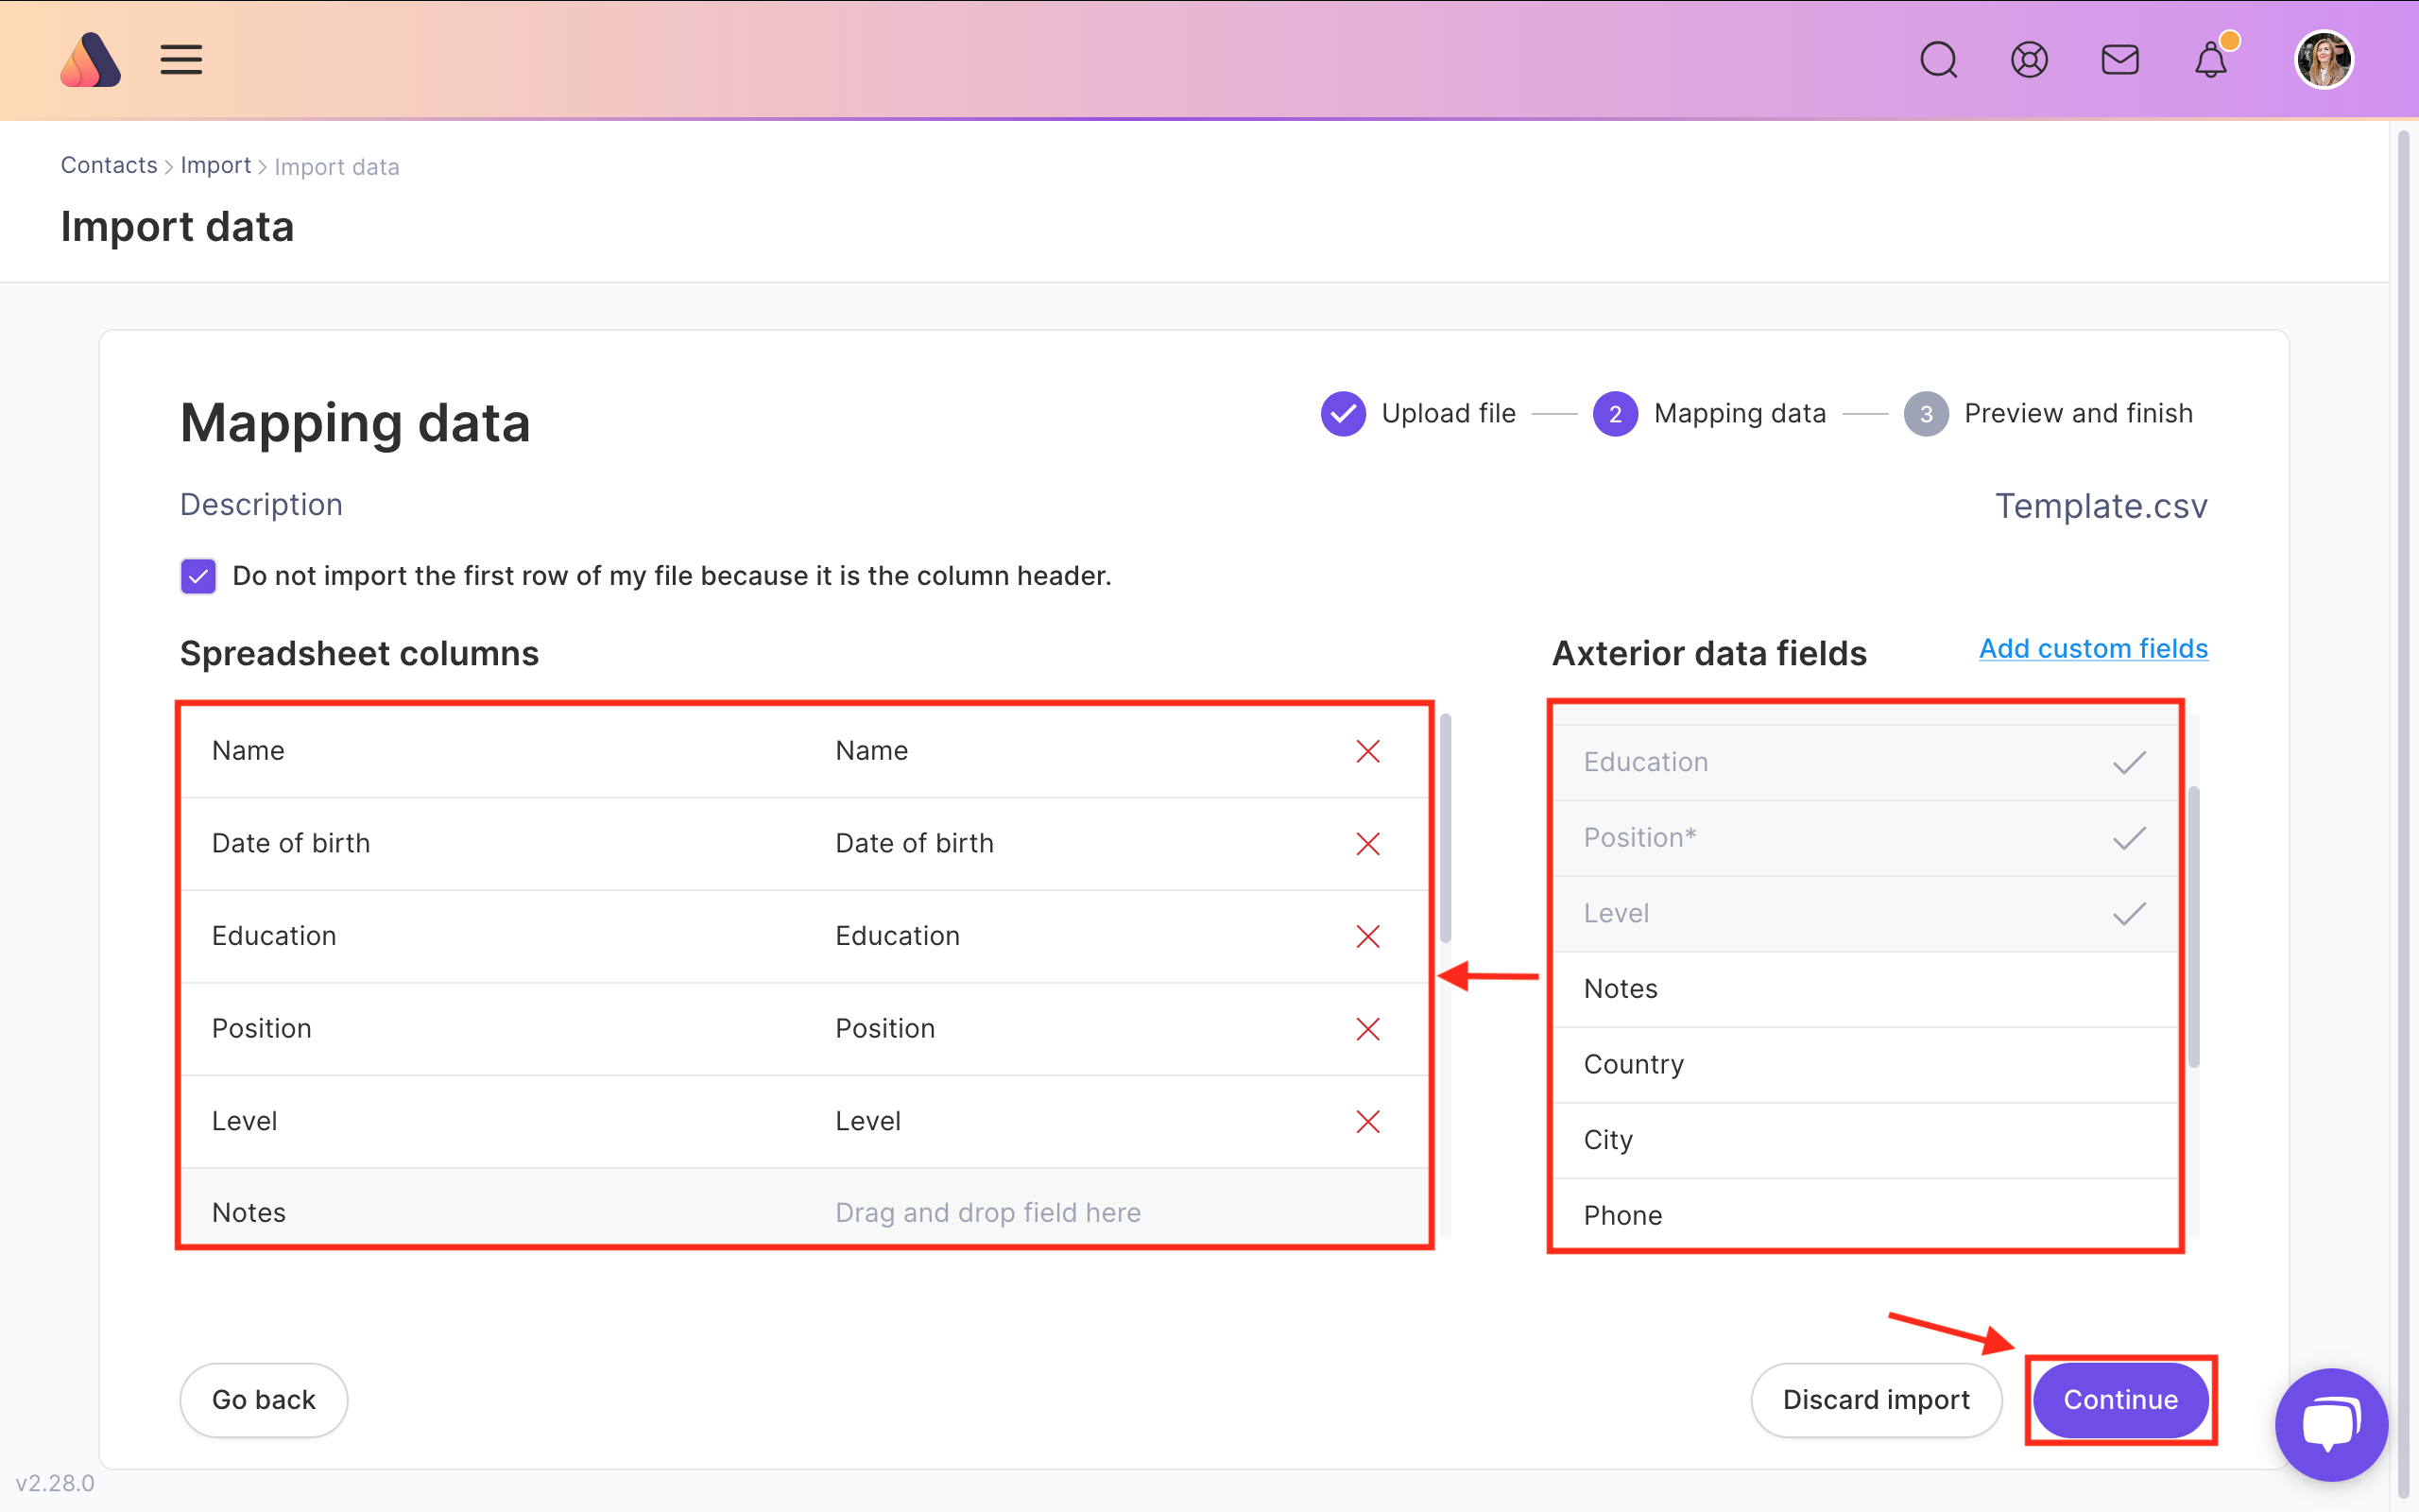Viewport: 2419px width, 1512px height.
Task: Click the Education checkmark icon
Action: pos(2129,763)
